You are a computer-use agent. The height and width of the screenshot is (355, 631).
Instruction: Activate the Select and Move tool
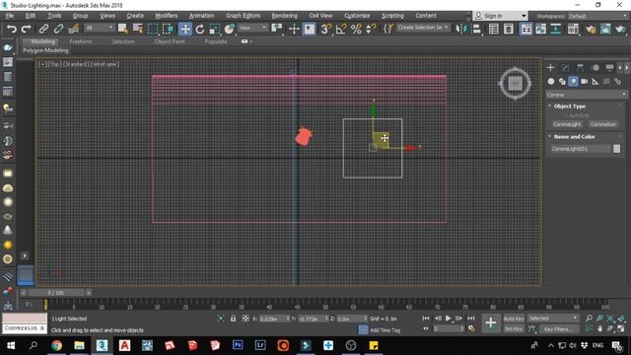pyautogui.click(x=184, y=29)
